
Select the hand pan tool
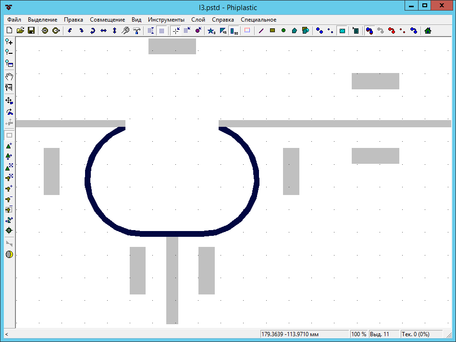9,76
